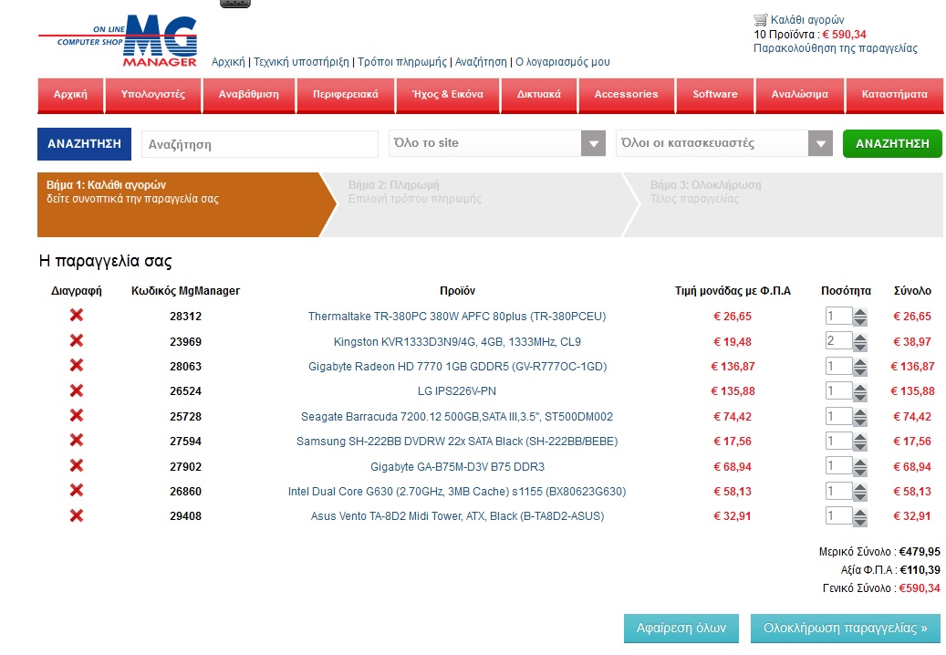Open the Ήχος & Εικόνα menu tab
The width and height of the screenshot is (946, 655).
coord(448,95)
